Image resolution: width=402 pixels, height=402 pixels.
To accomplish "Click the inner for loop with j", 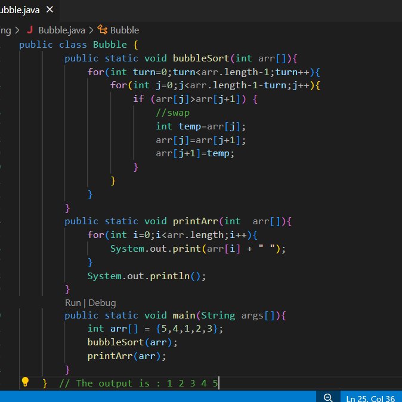I will [x=215, y=85].
